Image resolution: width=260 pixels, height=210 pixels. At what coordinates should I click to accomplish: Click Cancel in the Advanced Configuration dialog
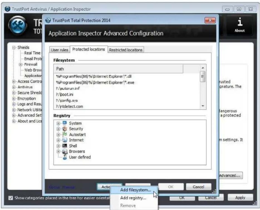[198, 187]
